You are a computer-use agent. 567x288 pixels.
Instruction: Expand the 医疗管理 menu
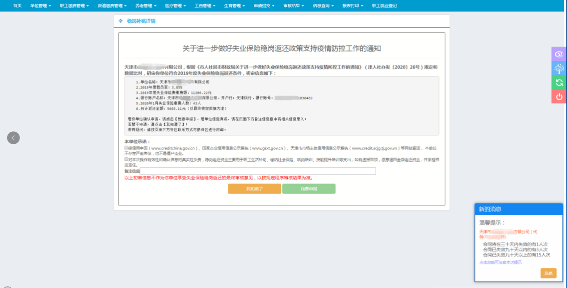tap(175, 6)
